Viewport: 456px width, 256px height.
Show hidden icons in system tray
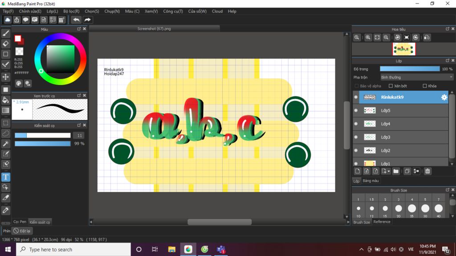pos(361,249)
